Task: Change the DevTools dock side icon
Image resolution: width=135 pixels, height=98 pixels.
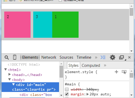Action: click(x=122, y=57)
